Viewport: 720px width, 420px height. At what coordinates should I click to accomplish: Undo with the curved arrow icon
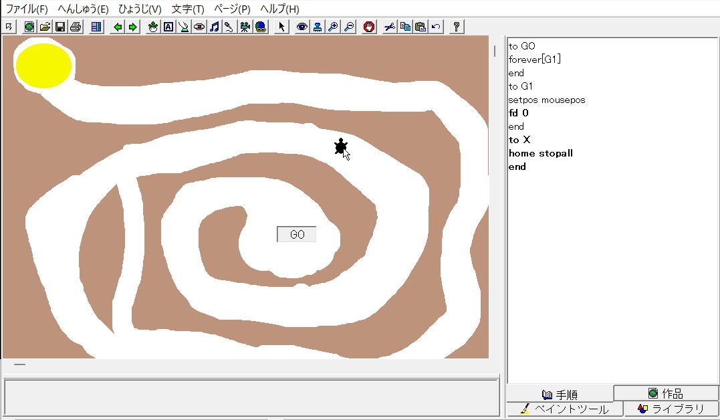point(436,27)
